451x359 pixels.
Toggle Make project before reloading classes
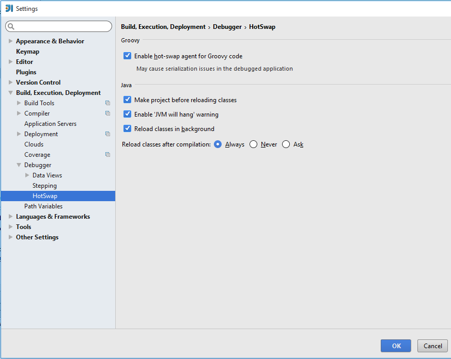coord(127,100)
